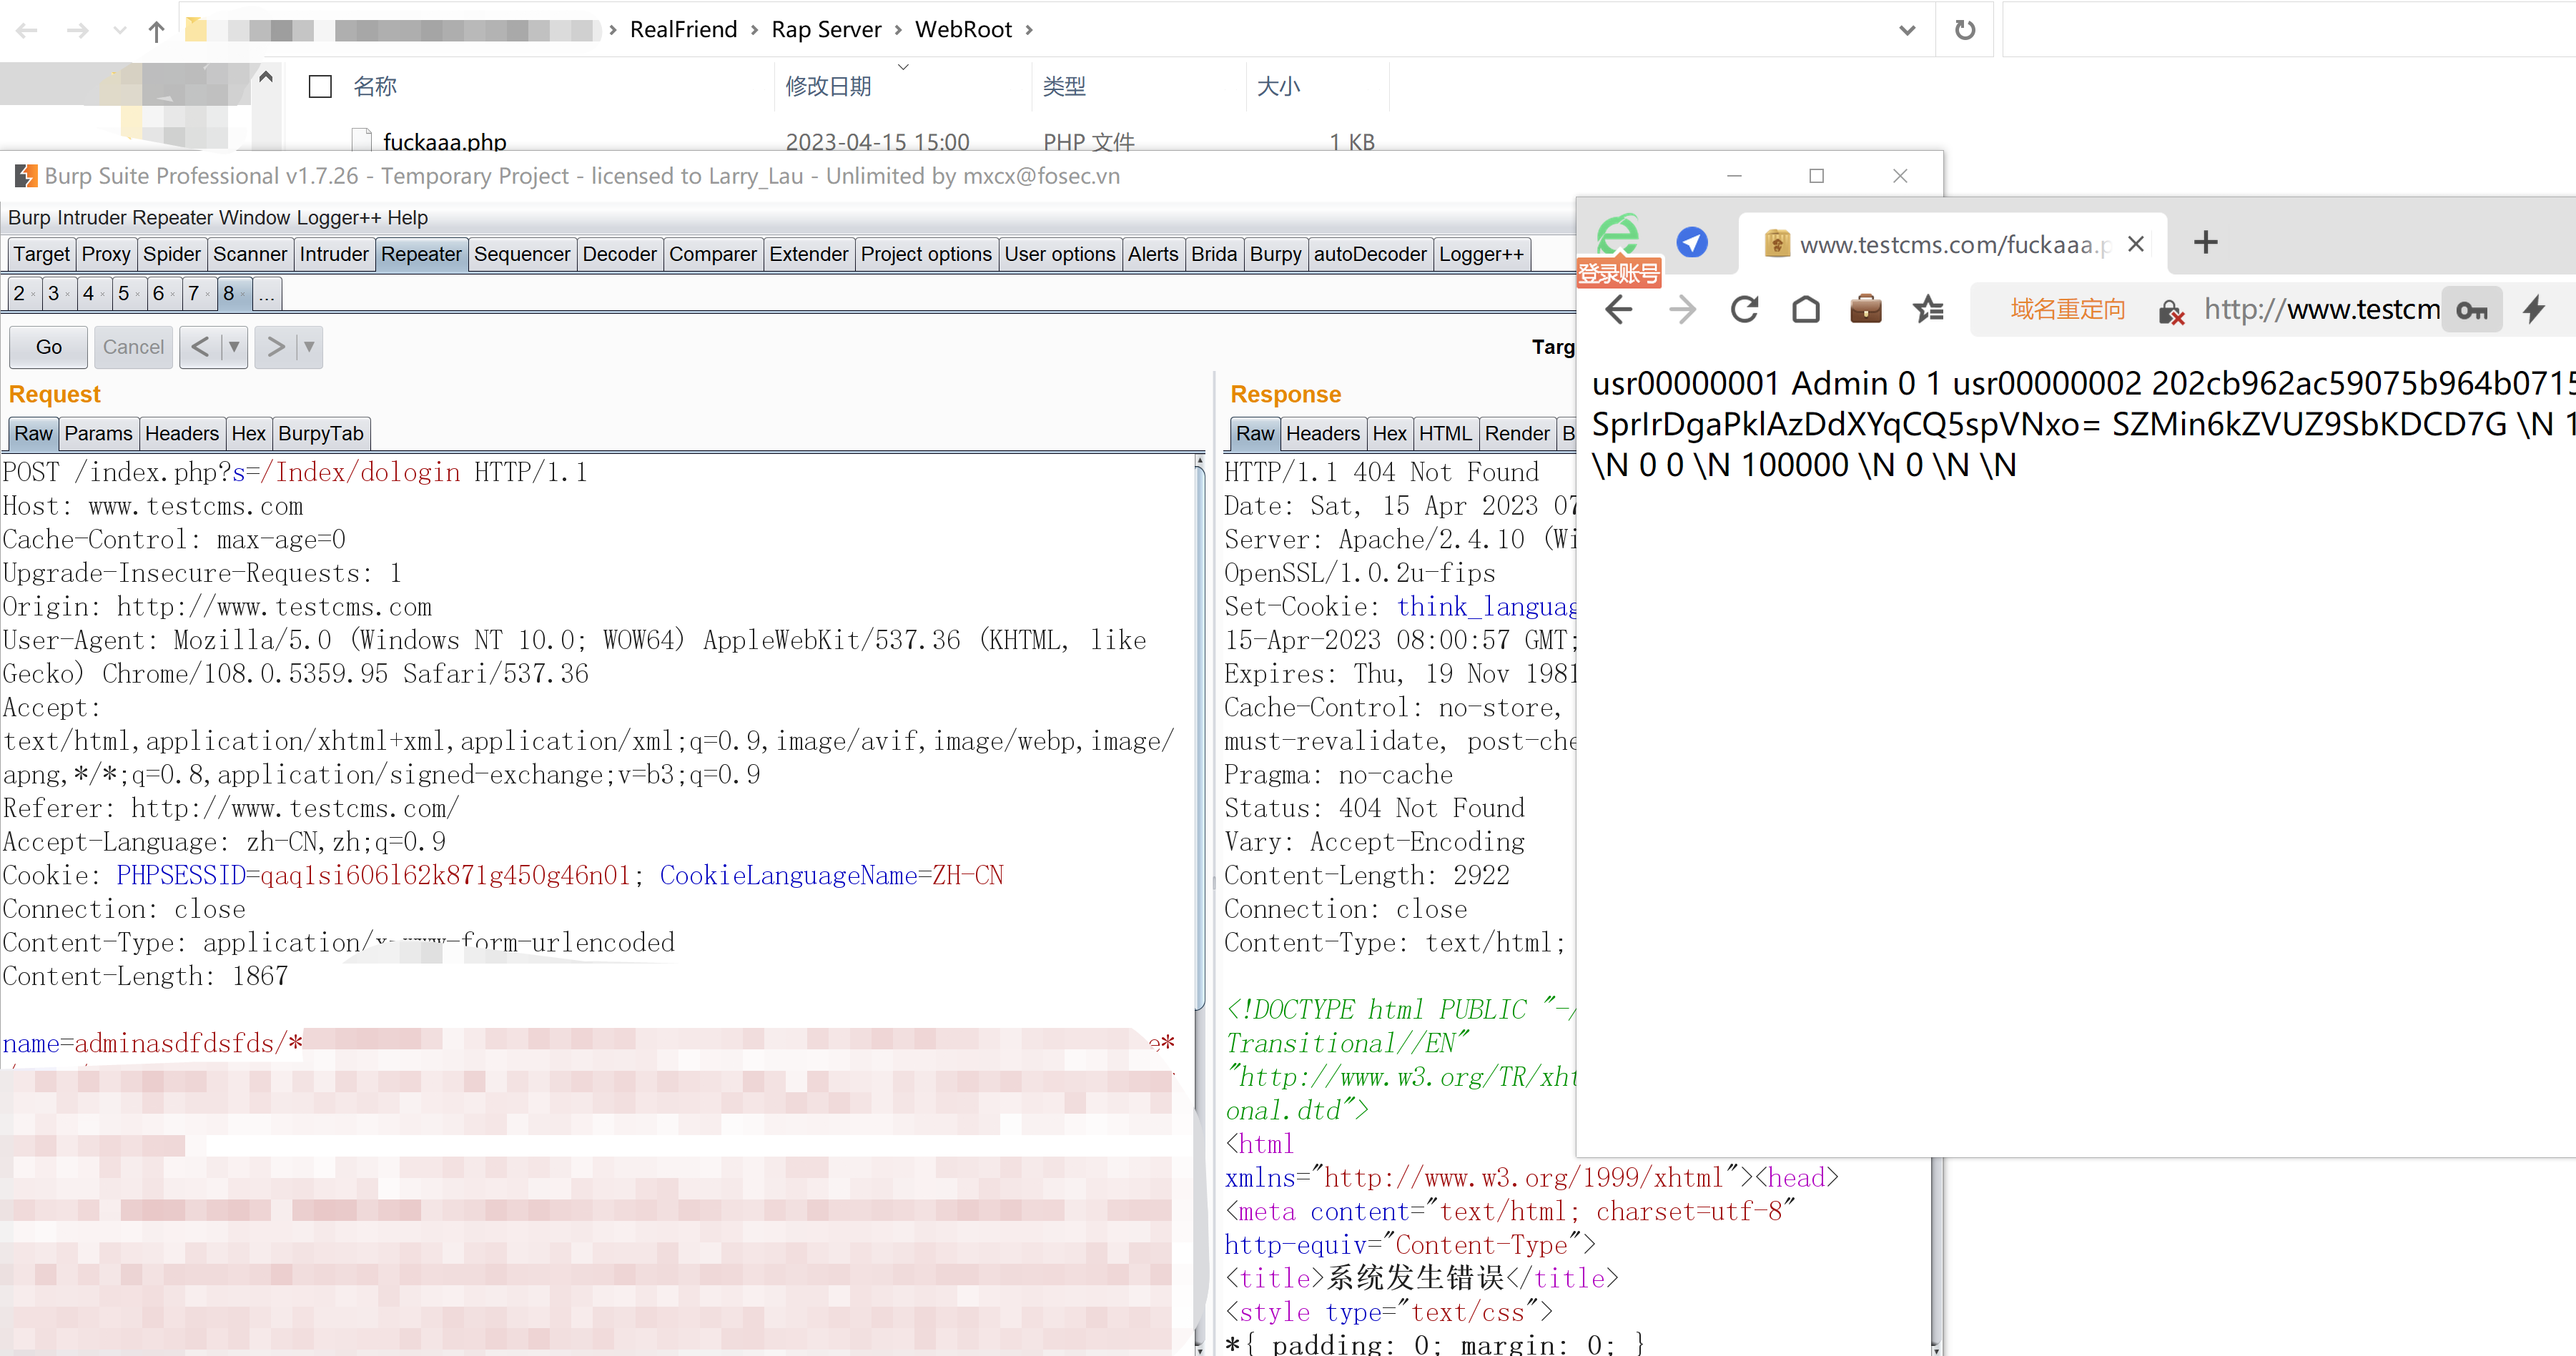This screenshot has width=2576, height=1356.
Task: Click the lightning speed mode icon
Action: pos(2533,310)
